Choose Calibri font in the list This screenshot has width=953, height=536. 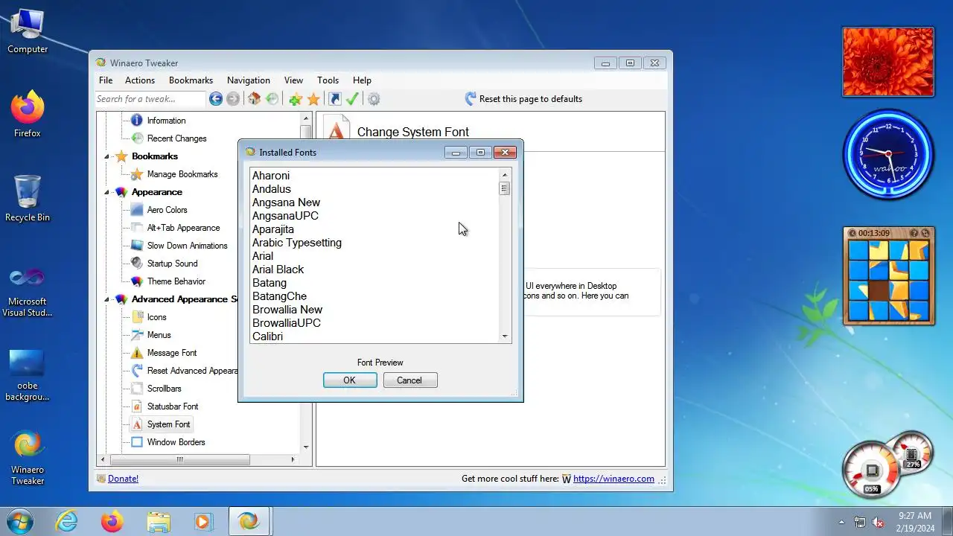click(267, 336)
